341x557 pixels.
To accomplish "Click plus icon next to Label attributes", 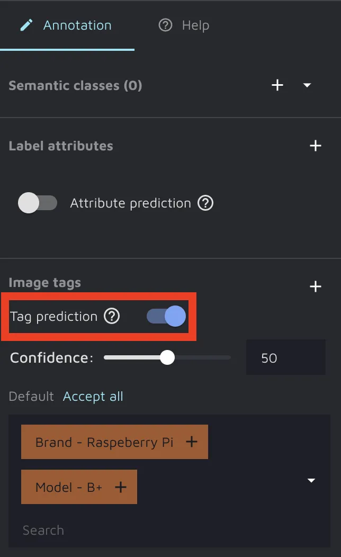I will pyautogui.click(x=316, y=146).
